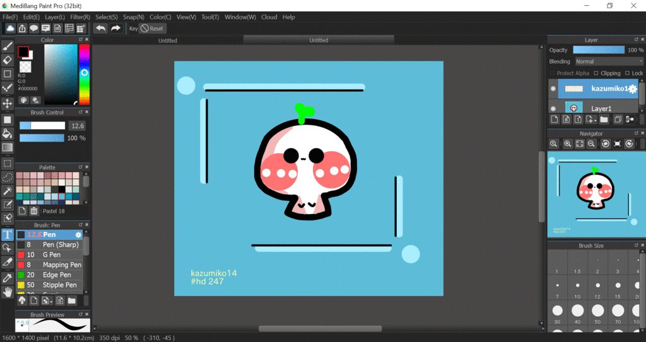The image size is (646, 342).
Task: Select the G Pen brush
Action: tap(49, 254)
